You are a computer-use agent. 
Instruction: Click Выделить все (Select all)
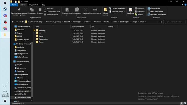pyautogui.click(x=154, y=8)
